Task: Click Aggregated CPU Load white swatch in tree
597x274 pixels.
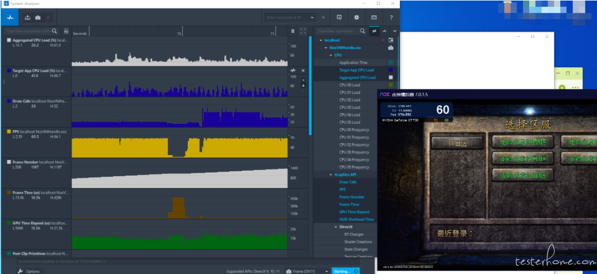Action: click(390, 77)
